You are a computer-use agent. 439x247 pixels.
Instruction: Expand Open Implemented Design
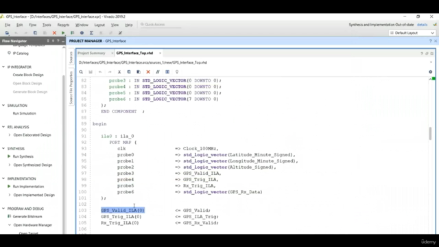(10, 195)
